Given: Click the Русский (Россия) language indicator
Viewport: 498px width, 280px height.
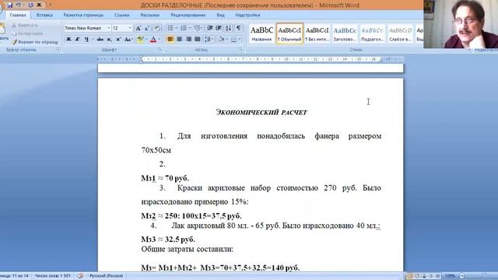Looking at the screenshot, I should point(106,276).
